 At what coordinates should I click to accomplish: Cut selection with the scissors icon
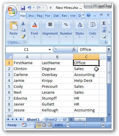pyautogui.click(x=23, y=23)
